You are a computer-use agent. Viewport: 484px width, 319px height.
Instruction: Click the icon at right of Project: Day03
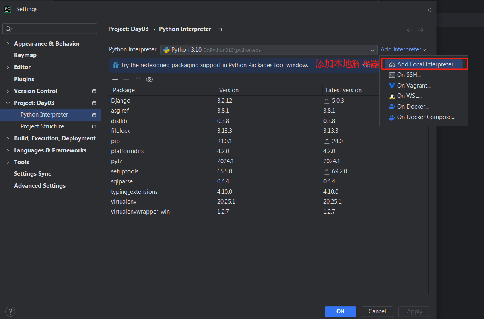pyautogui.click(x=94, y=103)
